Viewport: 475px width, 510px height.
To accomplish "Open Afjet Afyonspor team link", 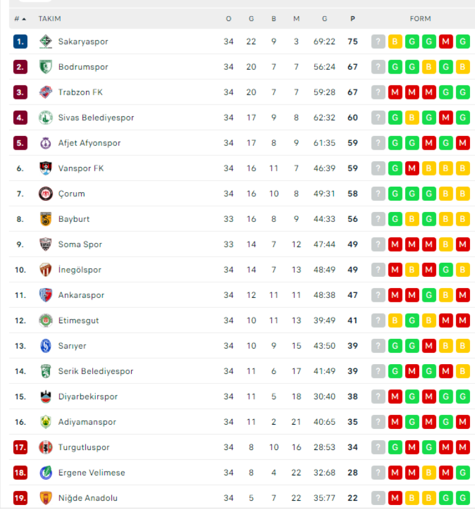I will pos(90,143).
